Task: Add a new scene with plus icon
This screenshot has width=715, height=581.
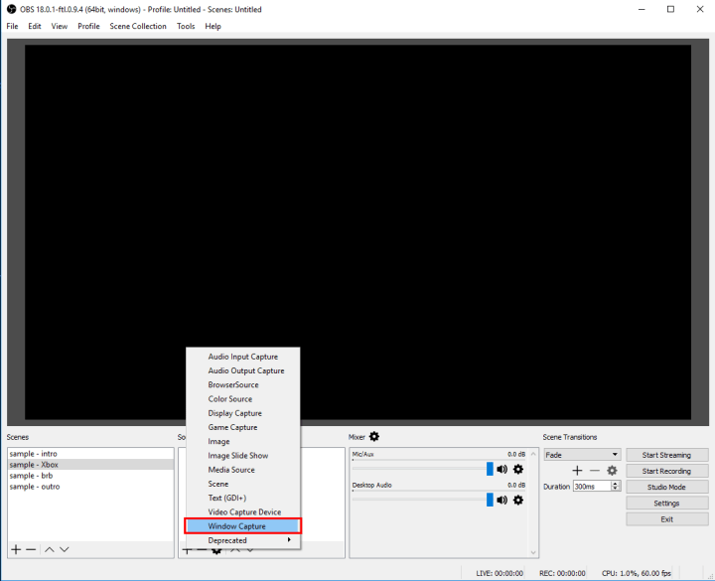Action: [x=16, y=549]
